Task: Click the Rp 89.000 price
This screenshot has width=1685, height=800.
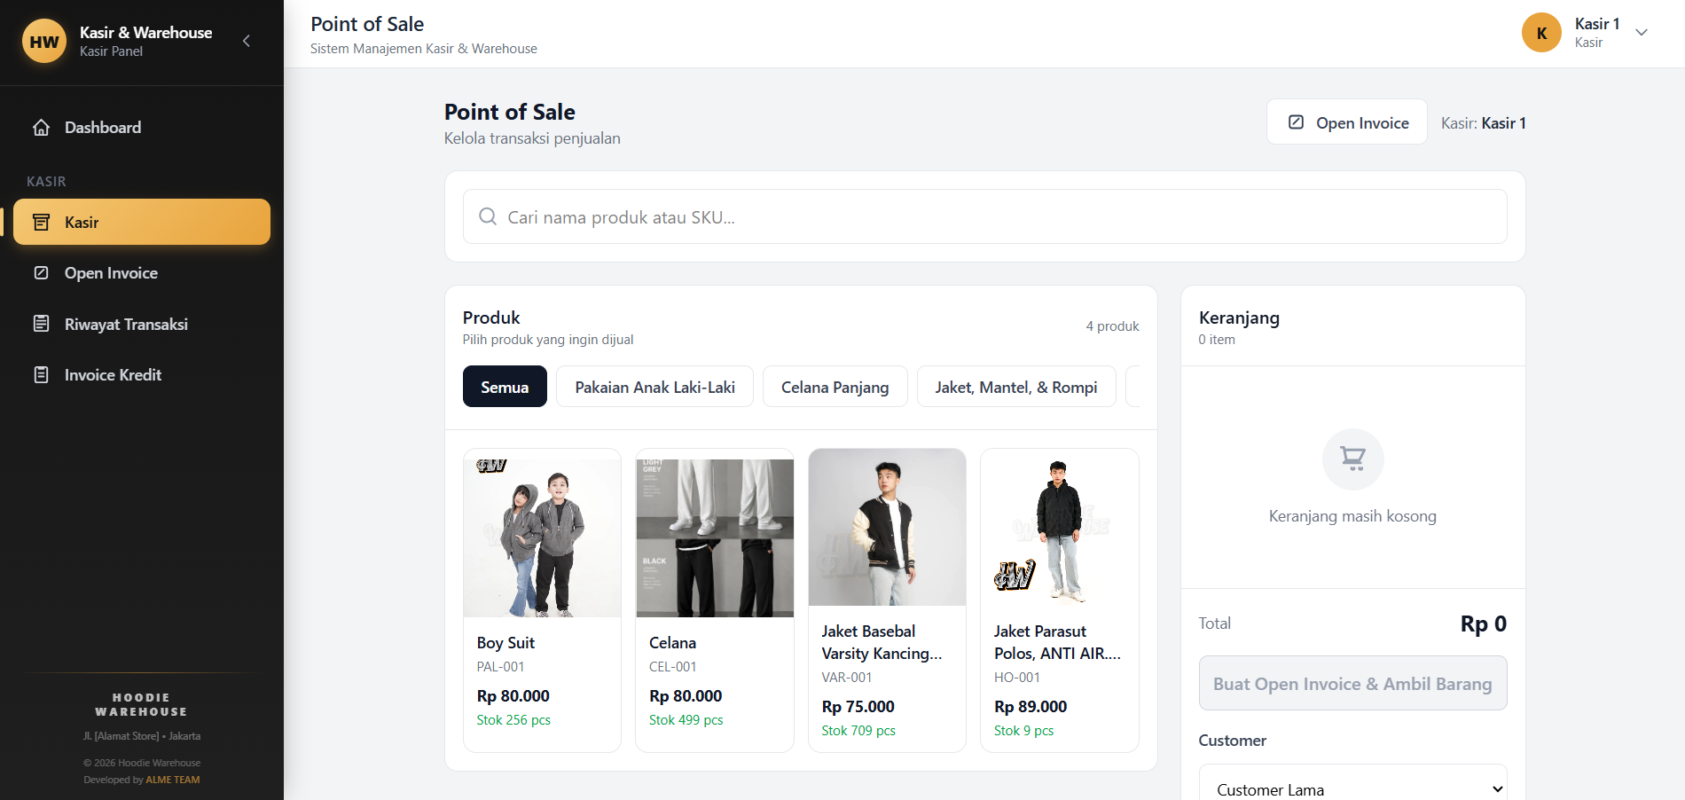Action: pos(1031,707)
